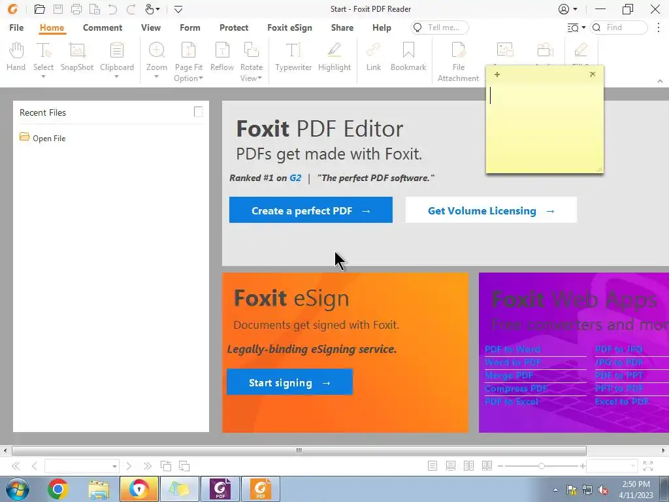Go to next page arrow in status bar
Screen dimensions: 669x502
[129, 466]
